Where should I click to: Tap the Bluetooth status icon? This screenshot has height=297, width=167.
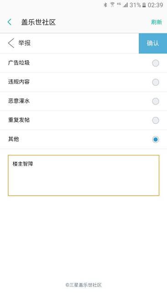(105, 5)
